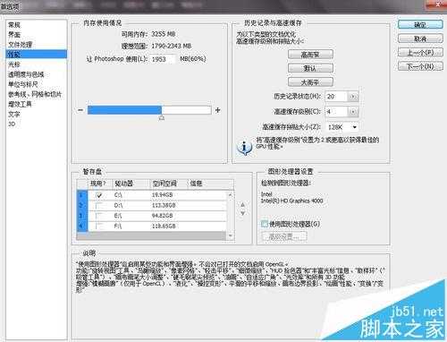Enable scratch disk checkbox for F:\
Image resolution: width=447 pixels, height=342 pixels.
click(99, 227)
